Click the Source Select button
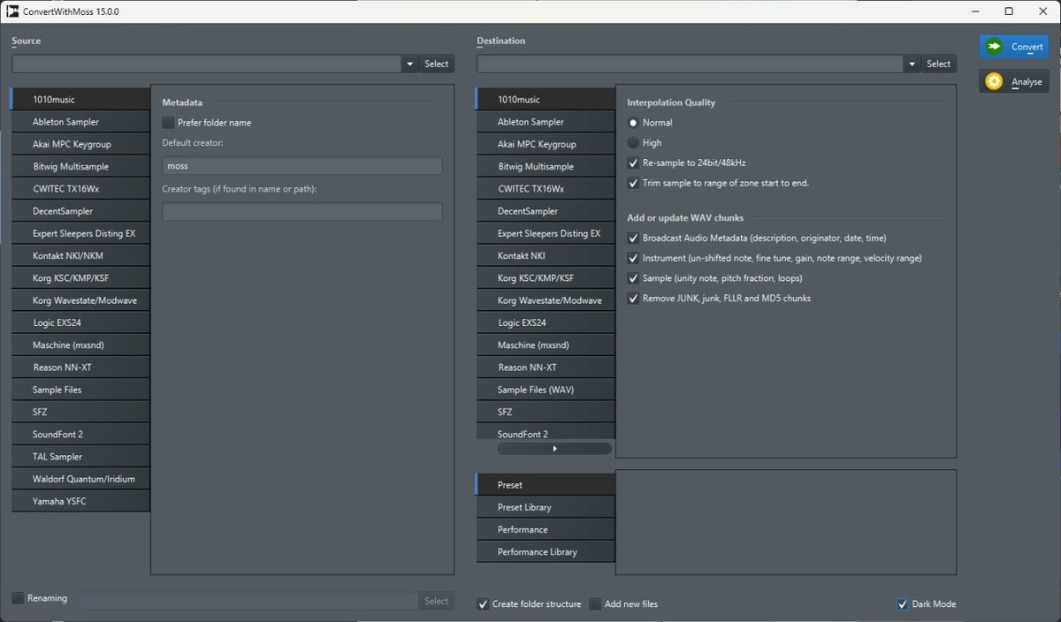The image size is (1061, 622). (437, 64)
